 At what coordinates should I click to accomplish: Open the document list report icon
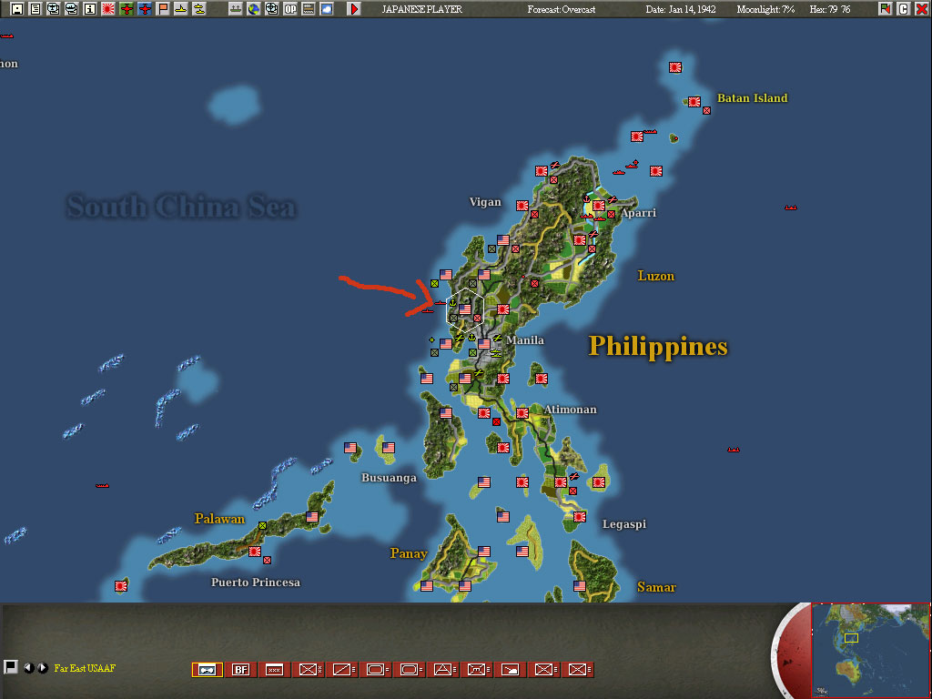point(35,9)
